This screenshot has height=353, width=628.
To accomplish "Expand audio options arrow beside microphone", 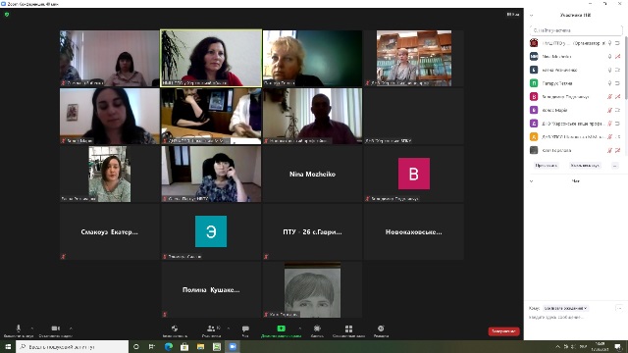I will 32,328.
